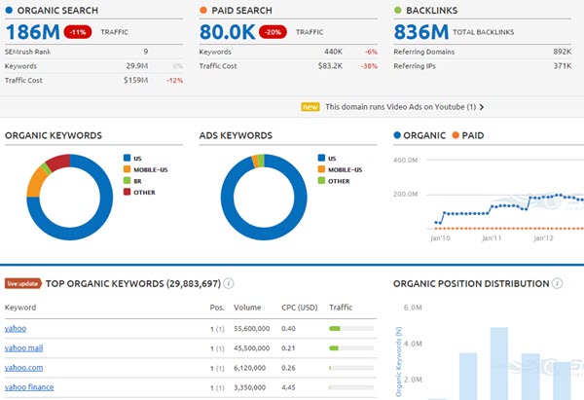The image size is (584, 400).
Task: Click info icon beside Top Organic Keywords
Action: 229,284
